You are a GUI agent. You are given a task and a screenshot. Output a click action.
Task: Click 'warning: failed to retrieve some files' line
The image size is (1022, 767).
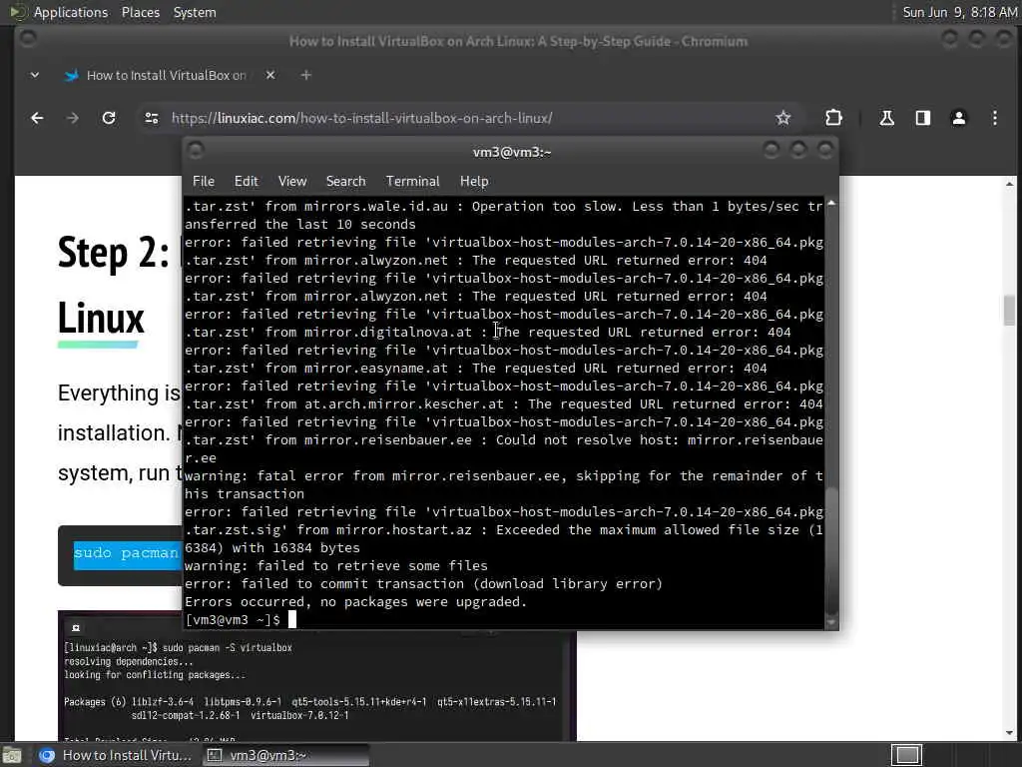[x=336, y=565]
